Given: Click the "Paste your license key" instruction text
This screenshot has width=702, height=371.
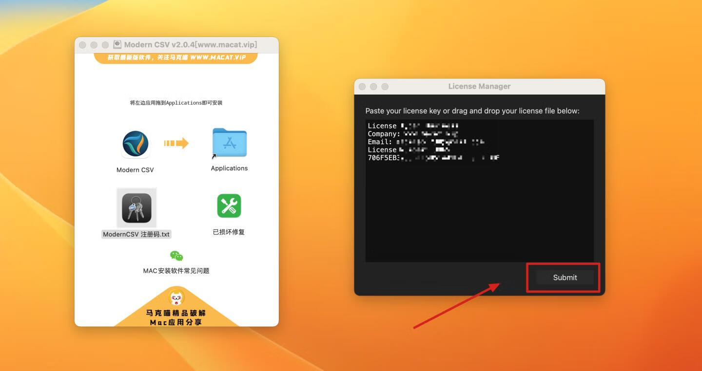Looking at the screenshot, I should (x=472, y=111).
